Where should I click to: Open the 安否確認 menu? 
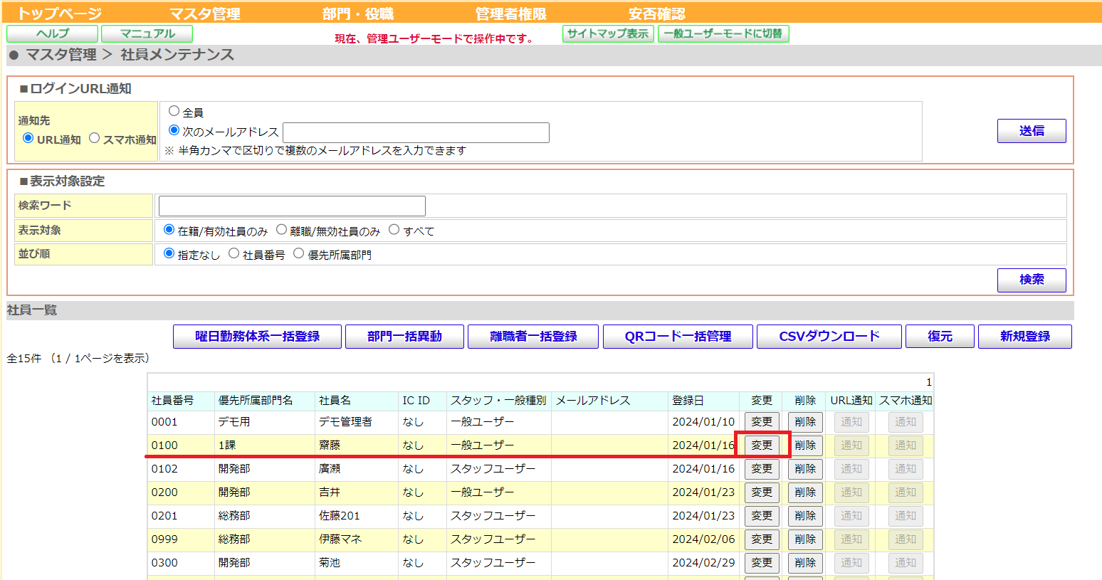657,14
